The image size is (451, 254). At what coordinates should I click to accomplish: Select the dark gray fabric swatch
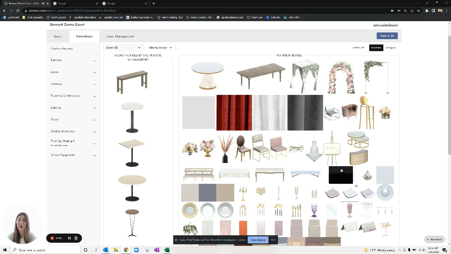305,113
